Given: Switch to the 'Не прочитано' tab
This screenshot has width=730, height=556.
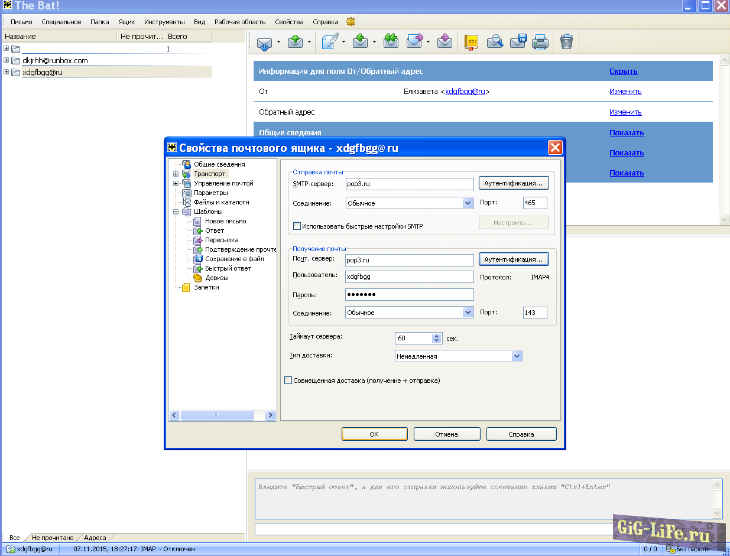Looking at the screenshot, I should (53, 538).
